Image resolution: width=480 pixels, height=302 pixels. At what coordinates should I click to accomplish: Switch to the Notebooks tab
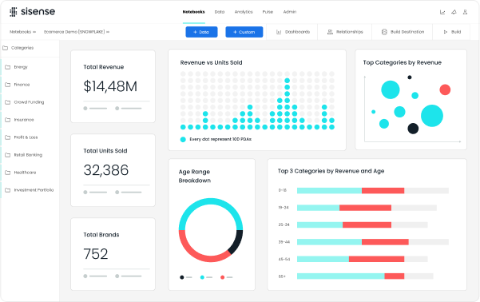[194, 12]
